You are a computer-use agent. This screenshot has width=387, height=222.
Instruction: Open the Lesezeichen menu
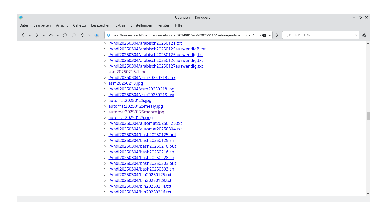(101, 25)
